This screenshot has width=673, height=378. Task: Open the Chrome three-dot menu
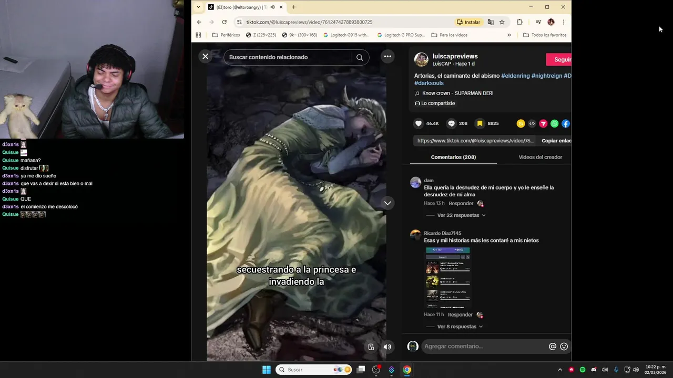[563, 22]
